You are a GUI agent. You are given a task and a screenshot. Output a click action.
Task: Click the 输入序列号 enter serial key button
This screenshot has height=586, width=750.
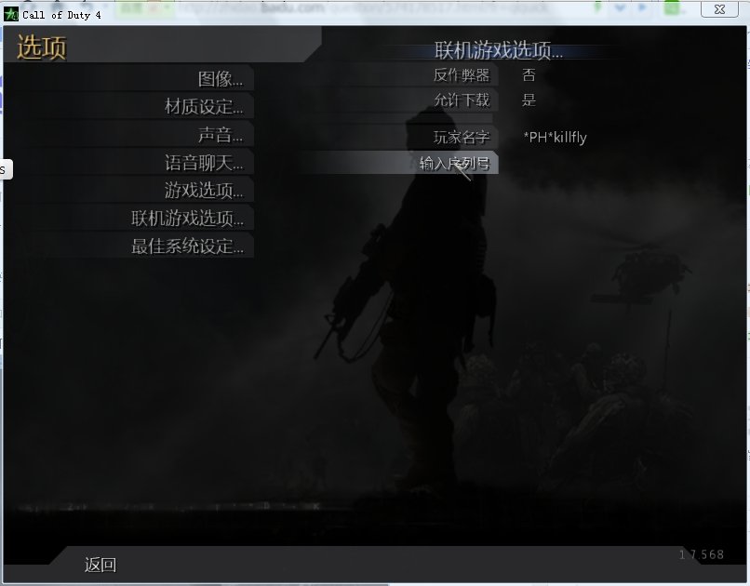[x=454, y=164]
